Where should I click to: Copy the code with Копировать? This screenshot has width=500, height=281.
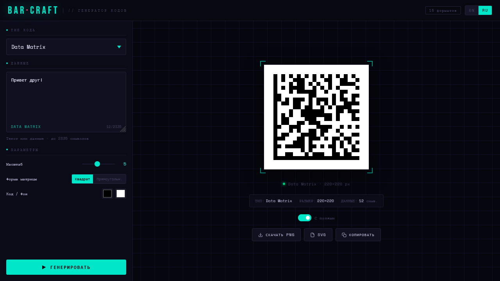click(x=358, y=235)
